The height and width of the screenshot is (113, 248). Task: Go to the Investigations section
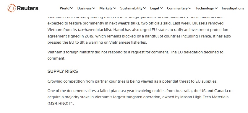(x=233, y=8)
